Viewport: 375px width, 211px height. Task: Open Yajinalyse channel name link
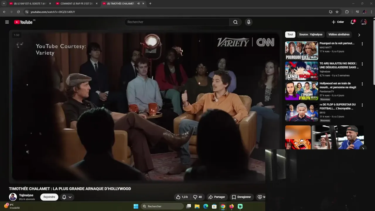pos(26,195)
